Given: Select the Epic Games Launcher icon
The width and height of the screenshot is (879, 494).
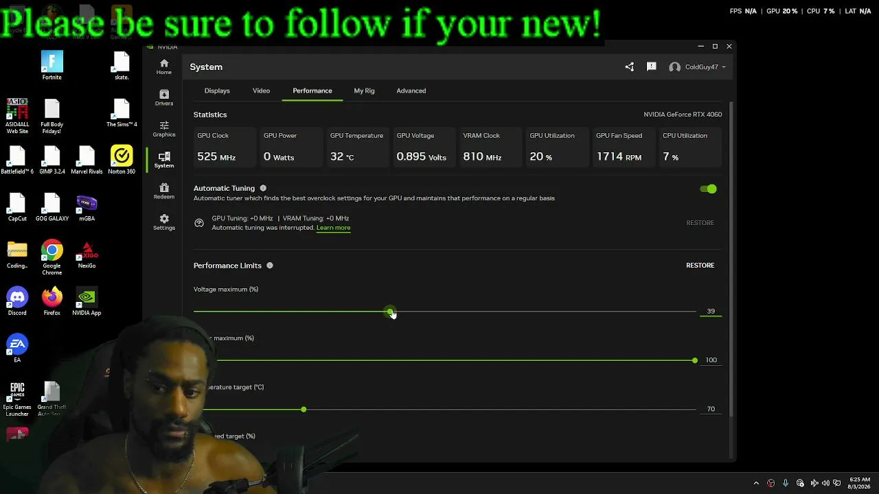Looking at the screenshot, I should pyautogui.click(x=17, y=399).
